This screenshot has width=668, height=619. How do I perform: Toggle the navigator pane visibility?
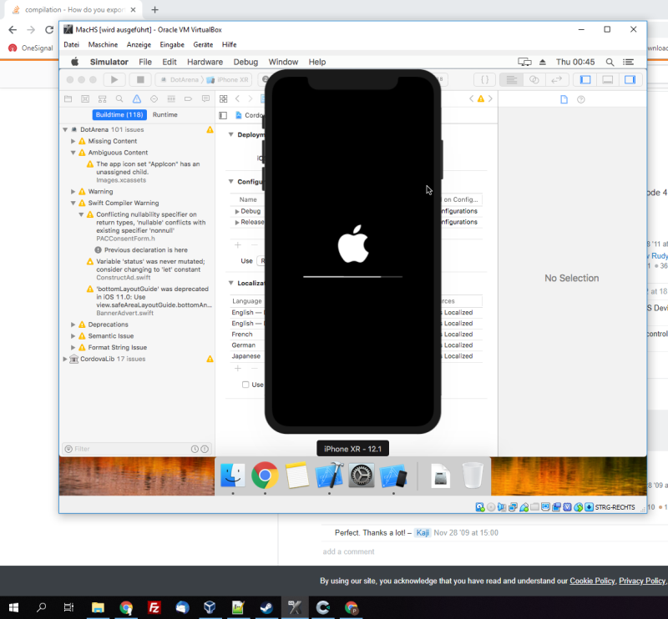click(x=585, y=79)
